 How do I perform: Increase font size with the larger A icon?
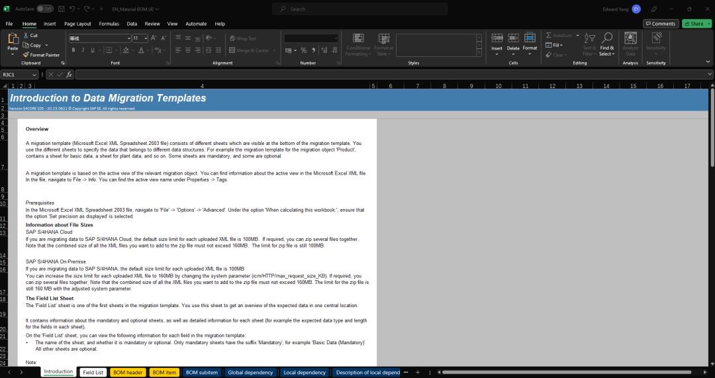point(154,38)
